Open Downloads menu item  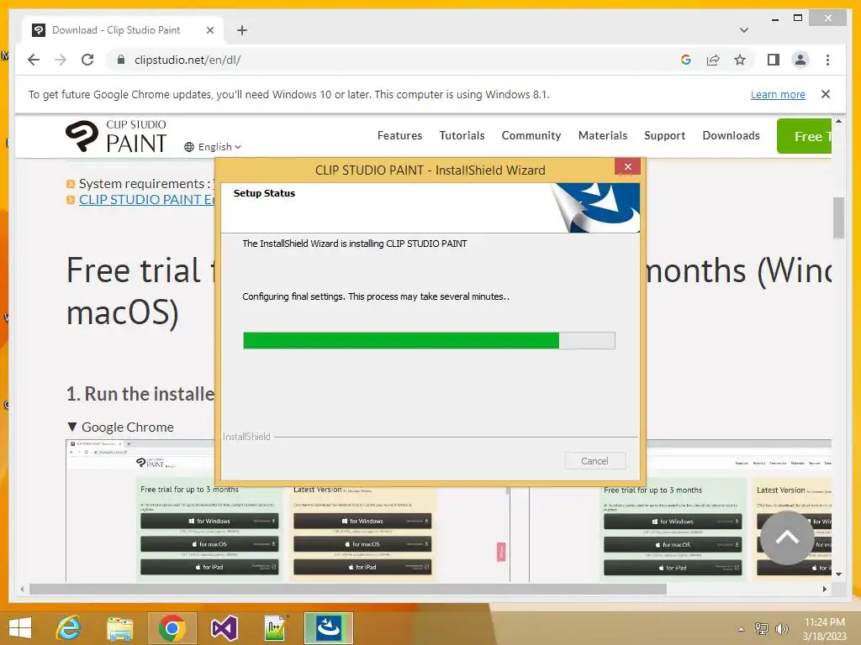click(x=731, y=135)
